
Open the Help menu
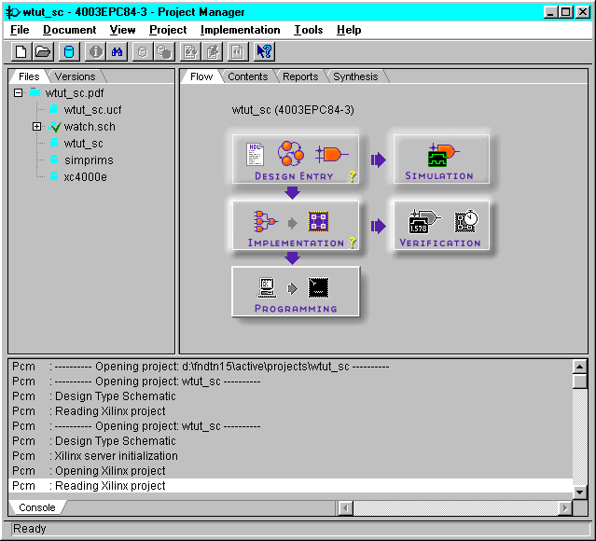(x=349, y=30)
